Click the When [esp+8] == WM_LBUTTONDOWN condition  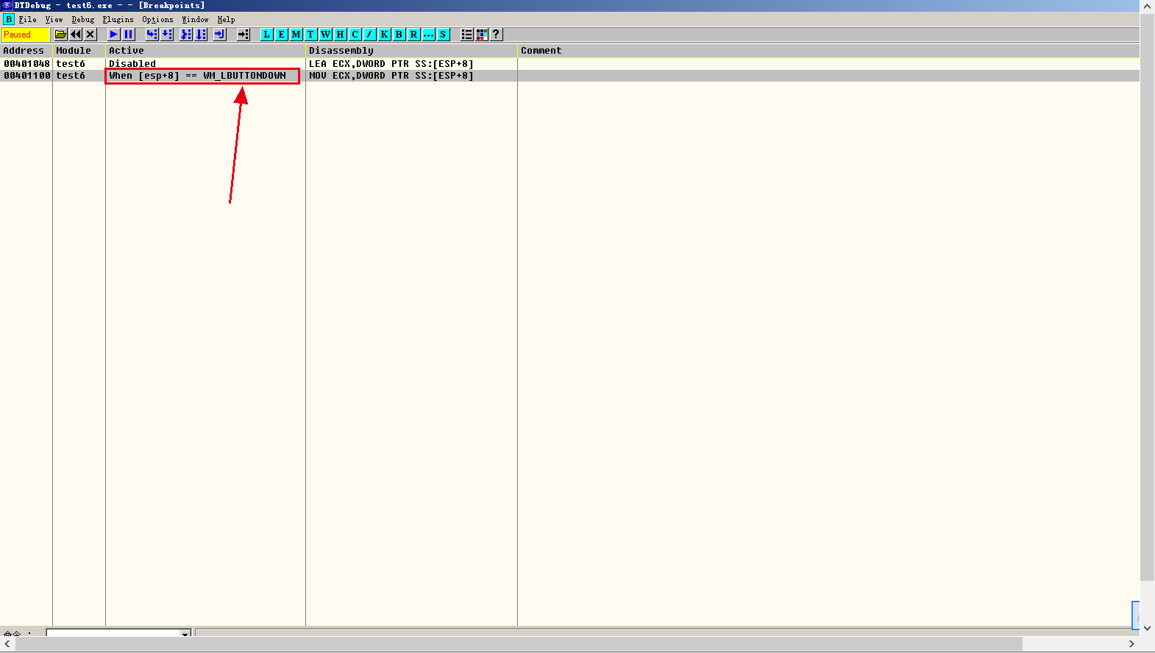[198, 76]
